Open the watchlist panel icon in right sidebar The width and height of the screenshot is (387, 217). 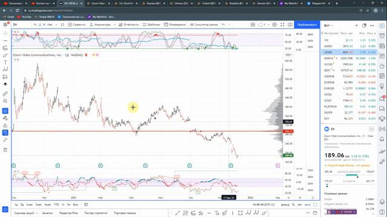[382, 25]
